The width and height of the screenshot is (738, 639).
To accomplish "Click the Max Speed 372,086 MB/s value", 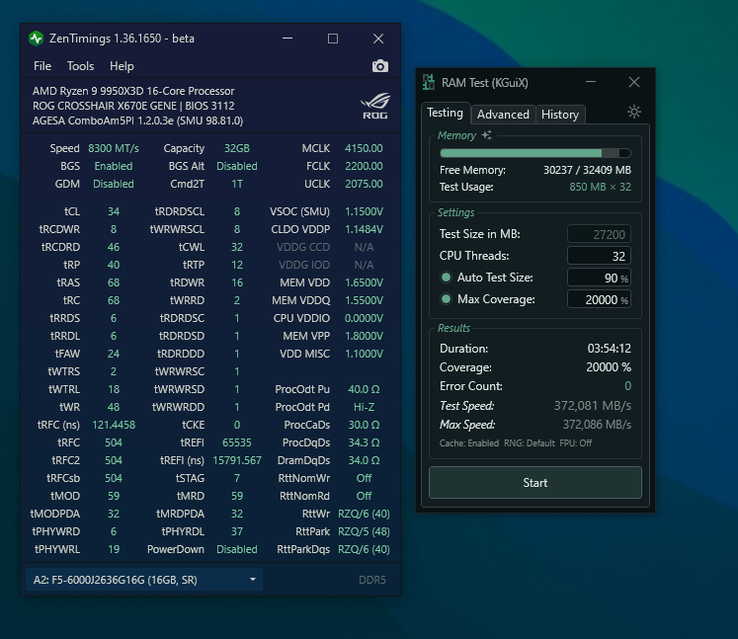I will (597, 425).
